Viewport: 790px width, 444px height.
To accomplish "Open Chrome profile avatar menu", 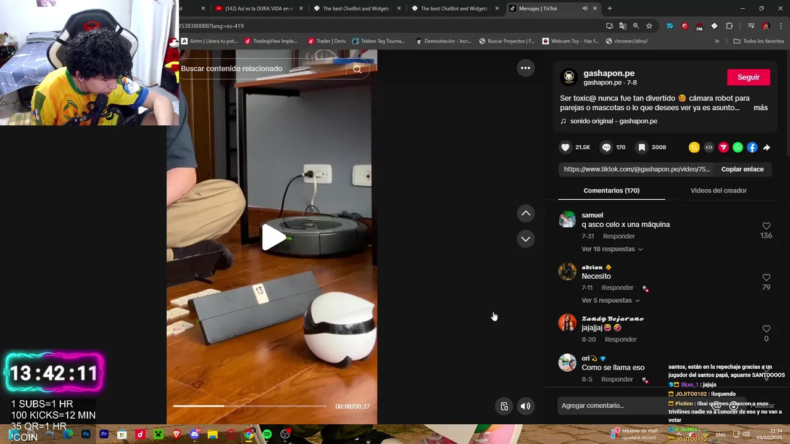I will pos(766,26).
